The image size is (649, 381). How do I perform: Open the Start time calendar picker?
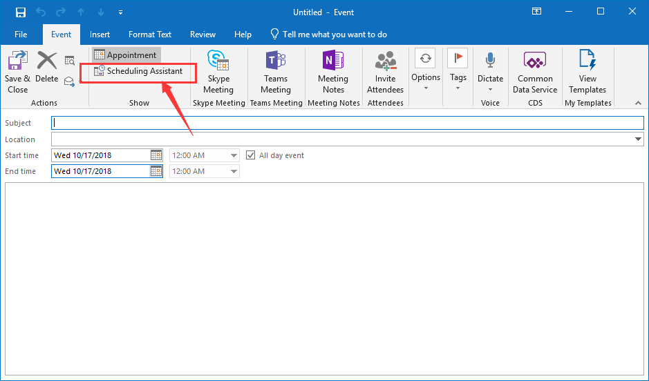(x=156, y=155)
